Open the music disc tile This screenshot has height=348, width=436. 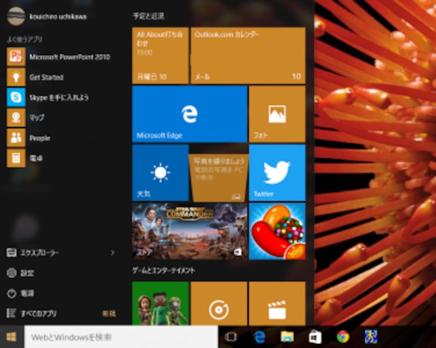(219, 303)
